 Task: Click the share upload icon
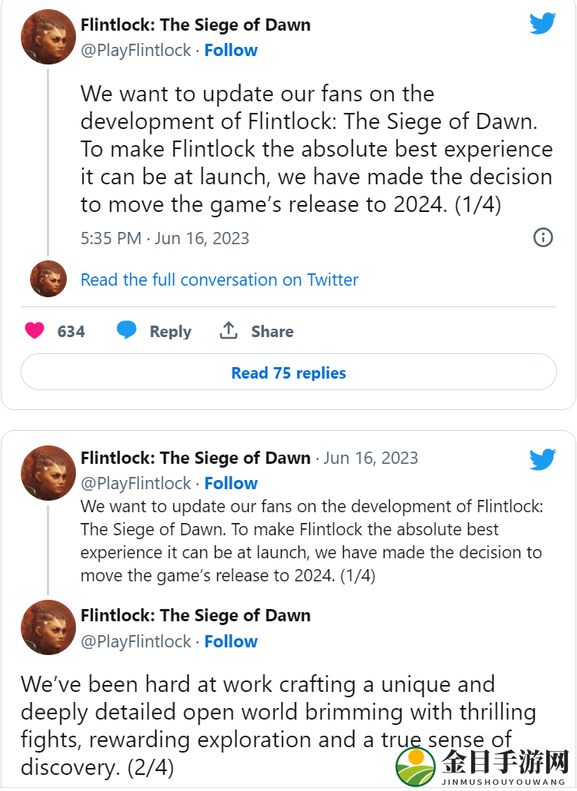coord(229,330)
